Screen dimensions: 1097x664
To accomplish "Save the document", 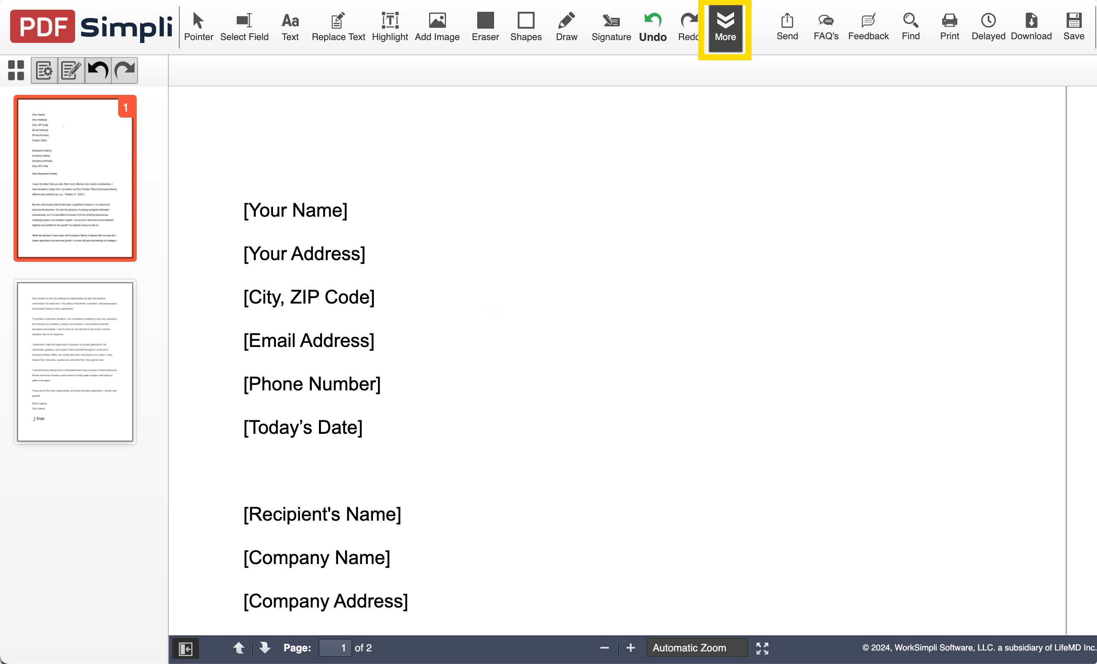I will coord(1073,27).
